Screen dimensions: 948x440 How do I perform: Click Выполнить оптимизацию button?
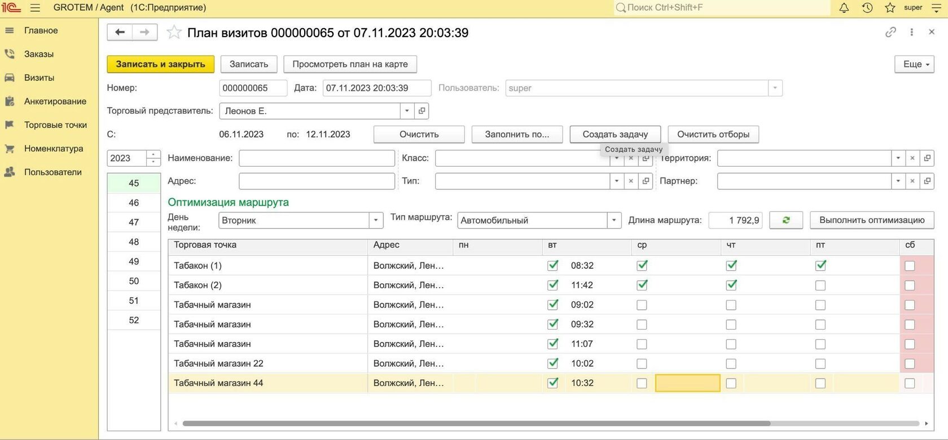tap(872, 220)
